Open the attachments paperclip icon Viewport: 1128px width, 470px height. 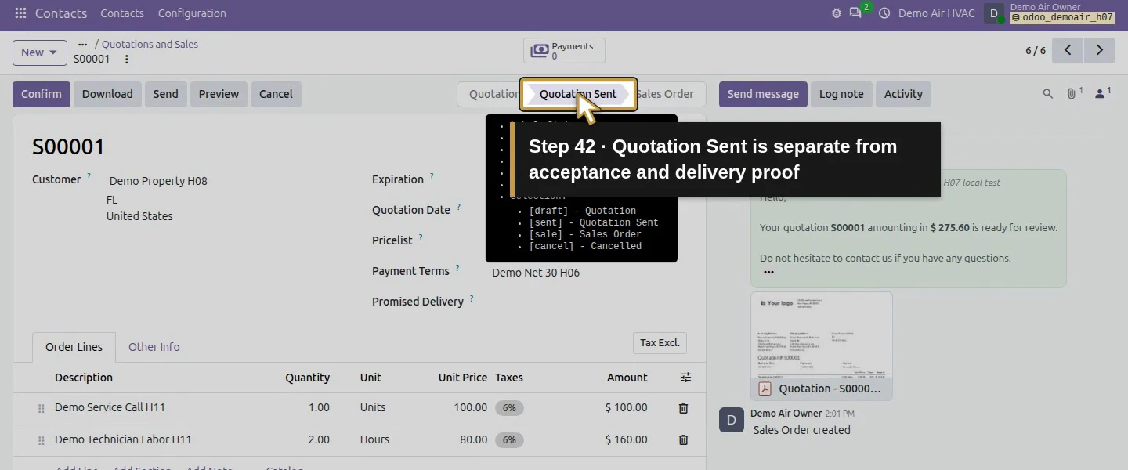tap(1071, 94)
